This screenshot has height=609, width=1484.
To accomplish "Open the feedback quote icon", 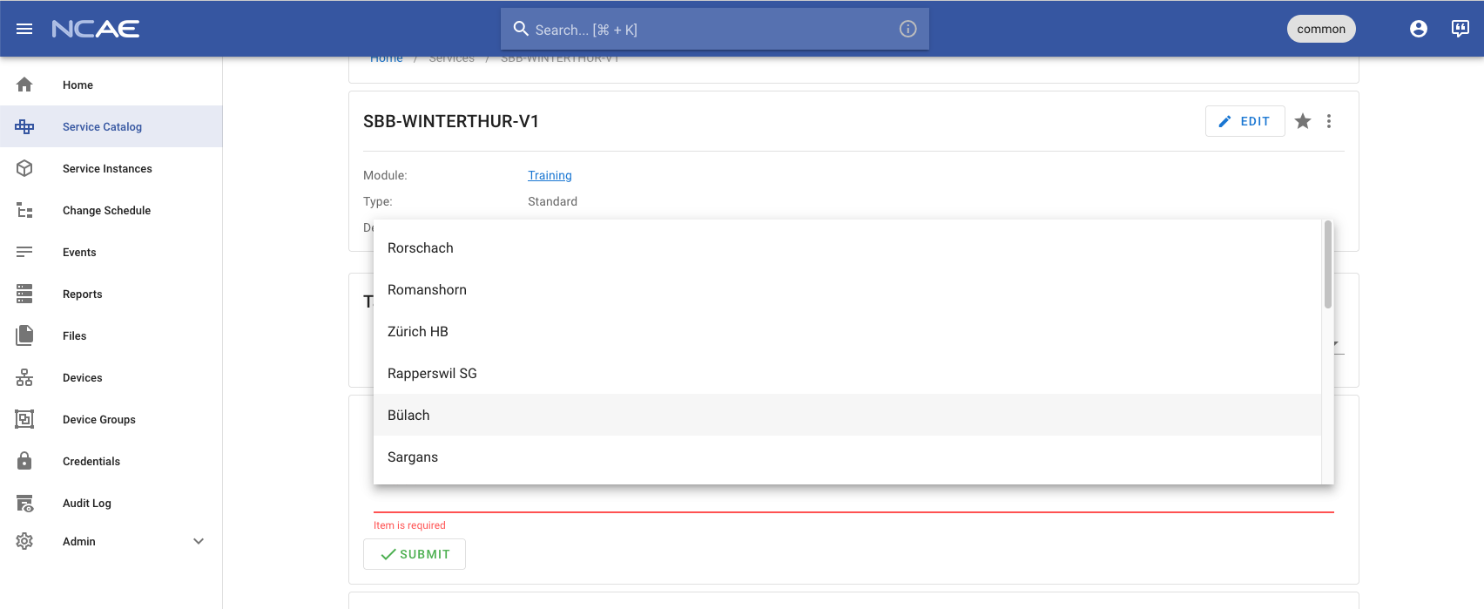I will tap(1460, 29).
